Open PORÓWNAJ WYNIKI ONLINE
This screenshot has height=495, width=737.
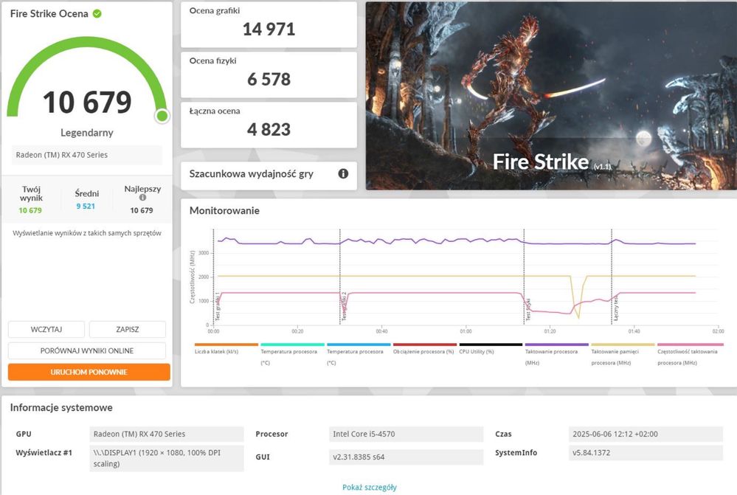[87, 350]
